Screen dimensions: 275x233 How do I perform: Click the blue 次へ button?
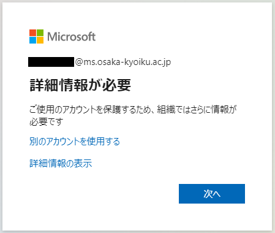(212, 194)
